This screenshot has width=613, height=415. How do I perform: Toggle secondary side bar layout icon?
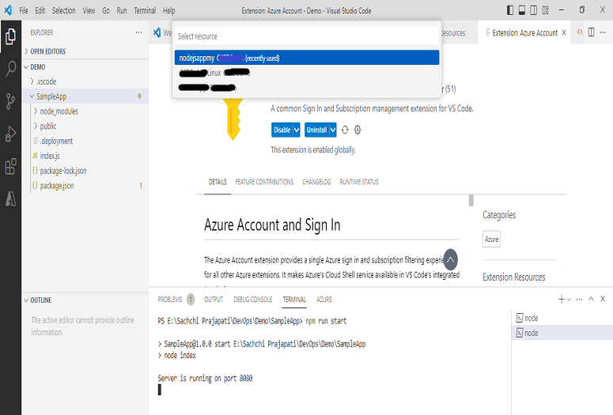[x=533, y=10]
